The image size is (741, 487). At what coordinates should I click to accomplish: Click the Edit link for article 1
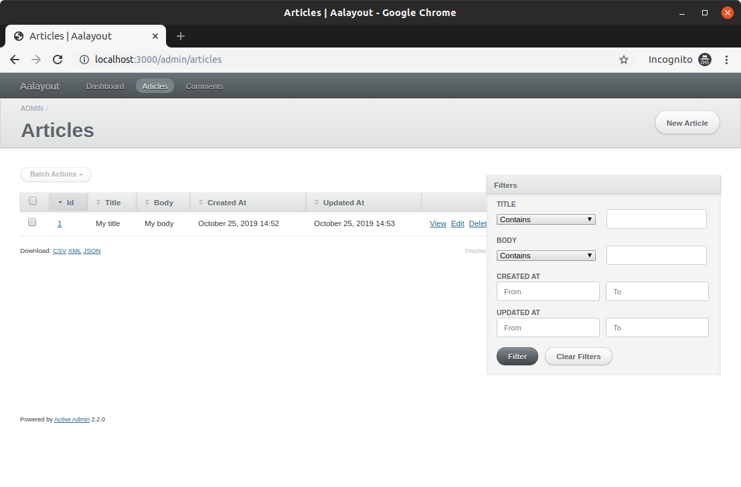457,223
